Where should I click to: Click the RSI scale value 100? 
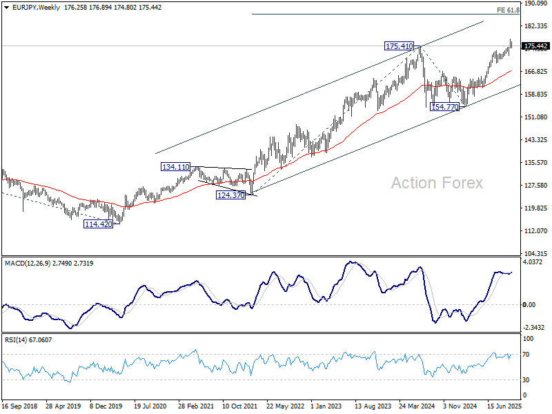coord(529,339)
